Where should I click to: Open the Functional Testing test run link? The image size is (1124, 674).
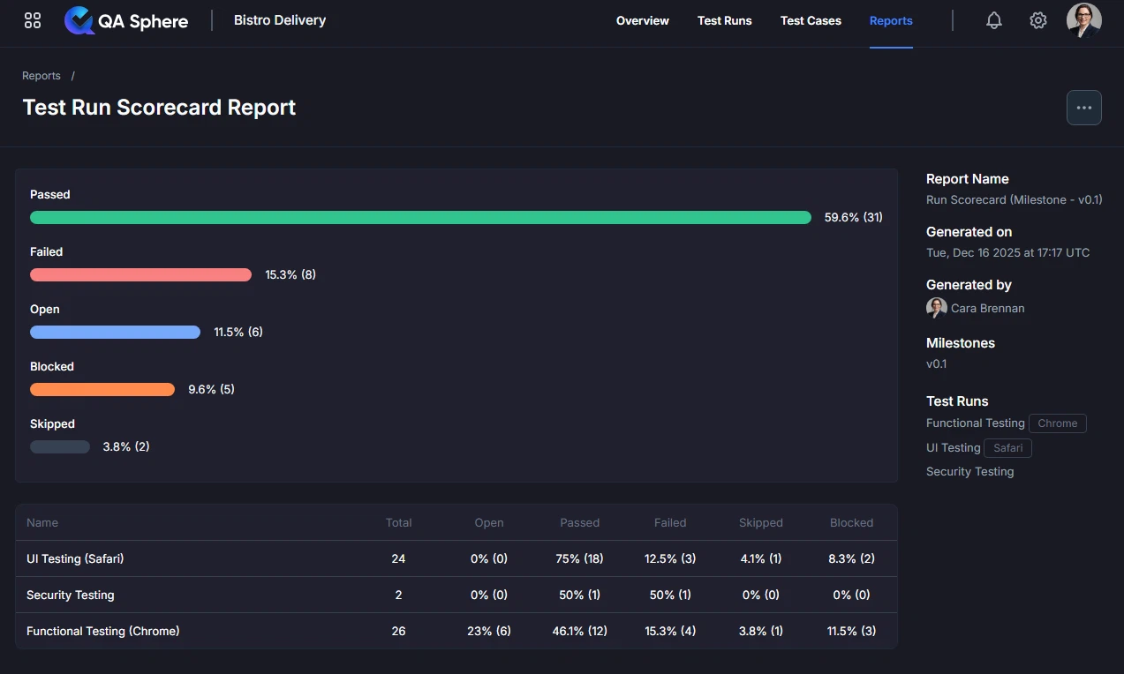(x=975, y=423)
